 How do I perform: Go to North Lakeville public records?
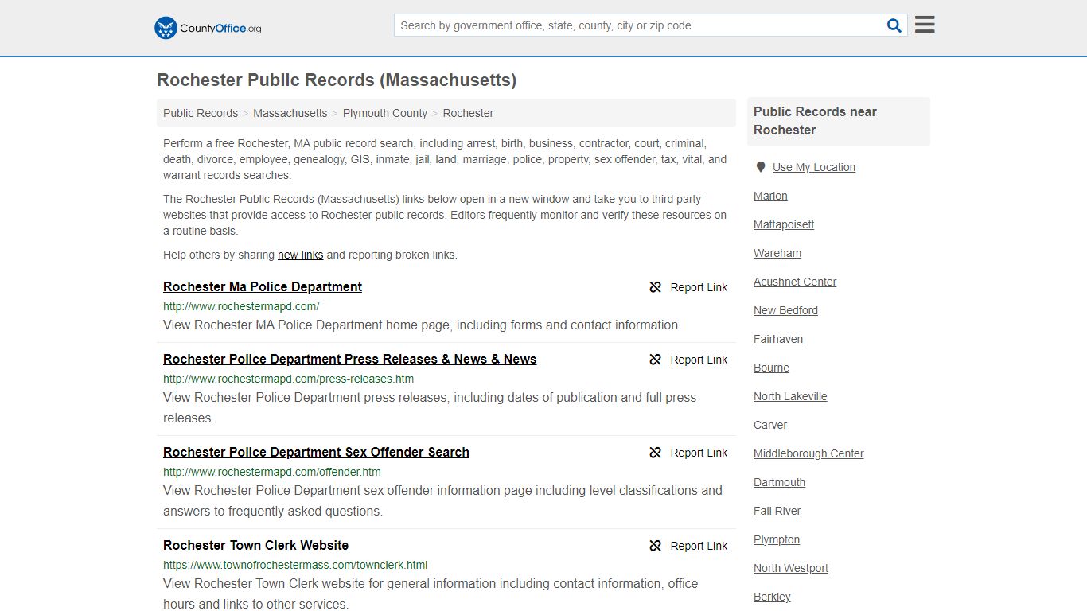[790, 396]
